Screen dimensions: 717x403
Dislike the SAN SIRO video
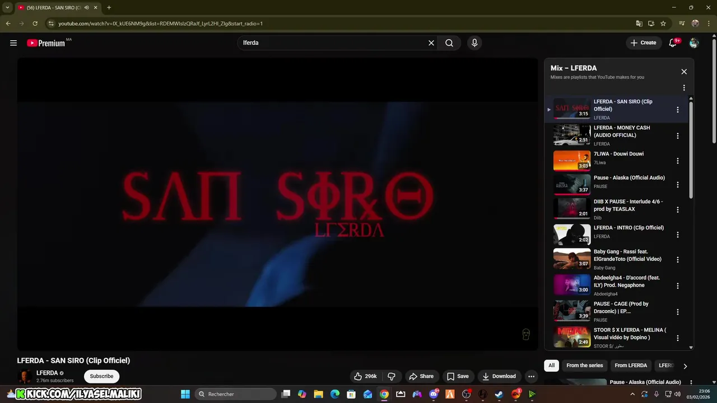pos(392,376)
